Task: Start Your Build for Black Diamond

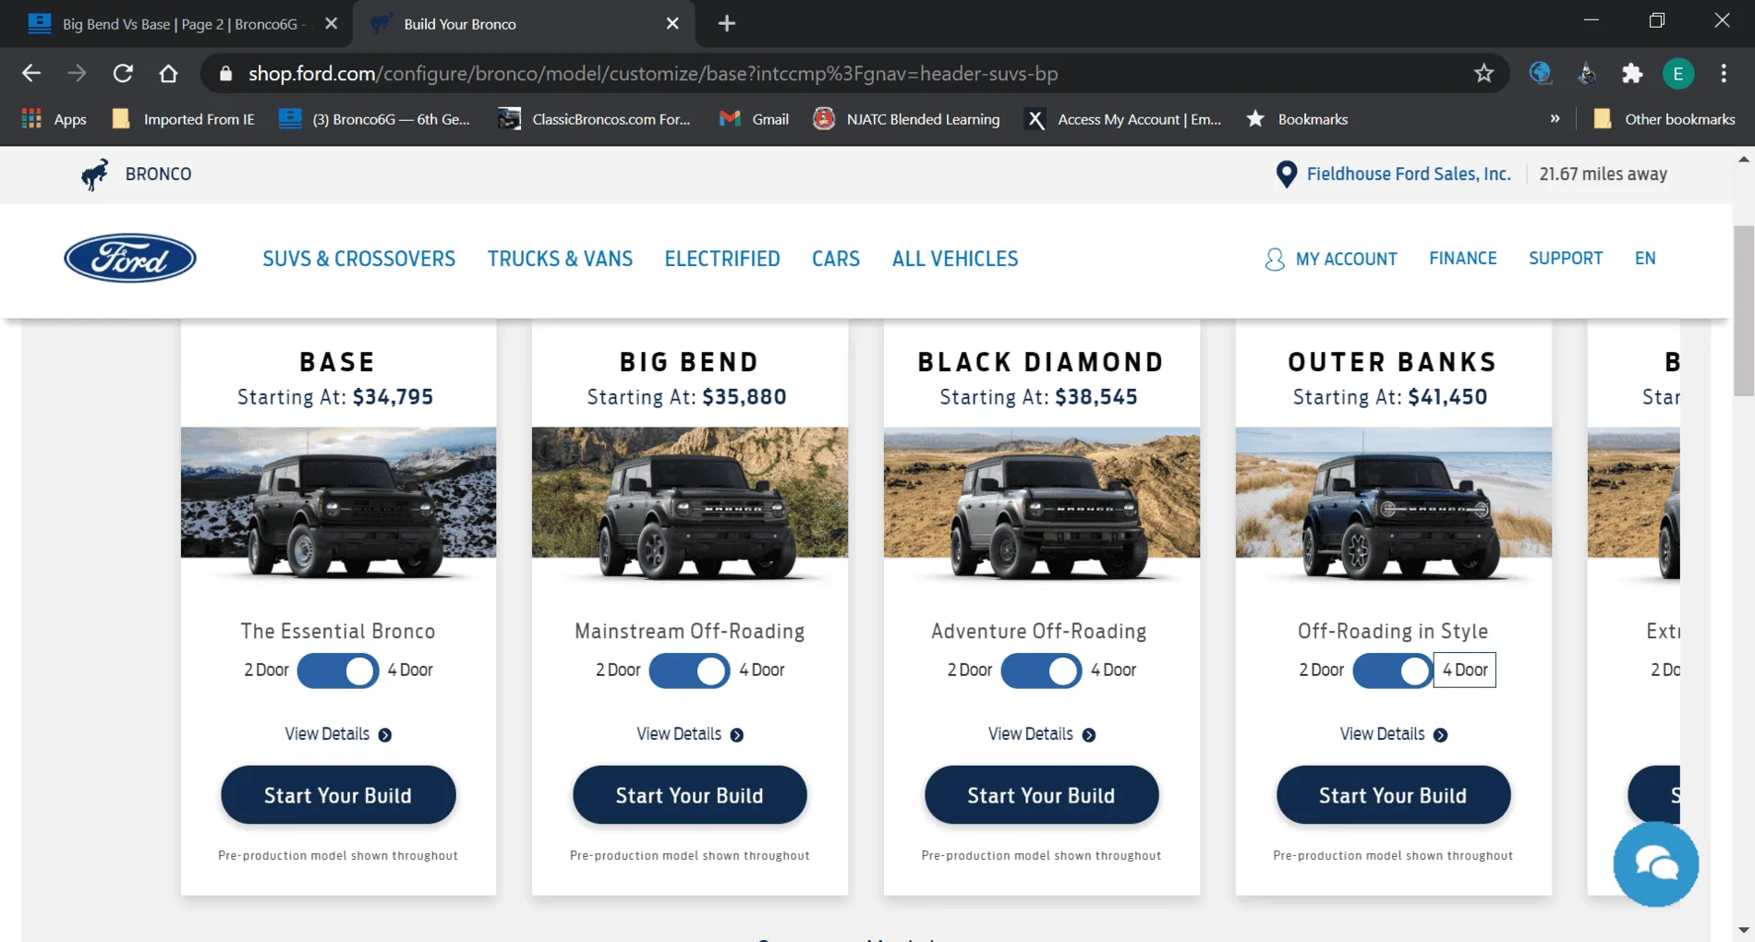Action: [x=1041, y=795]
